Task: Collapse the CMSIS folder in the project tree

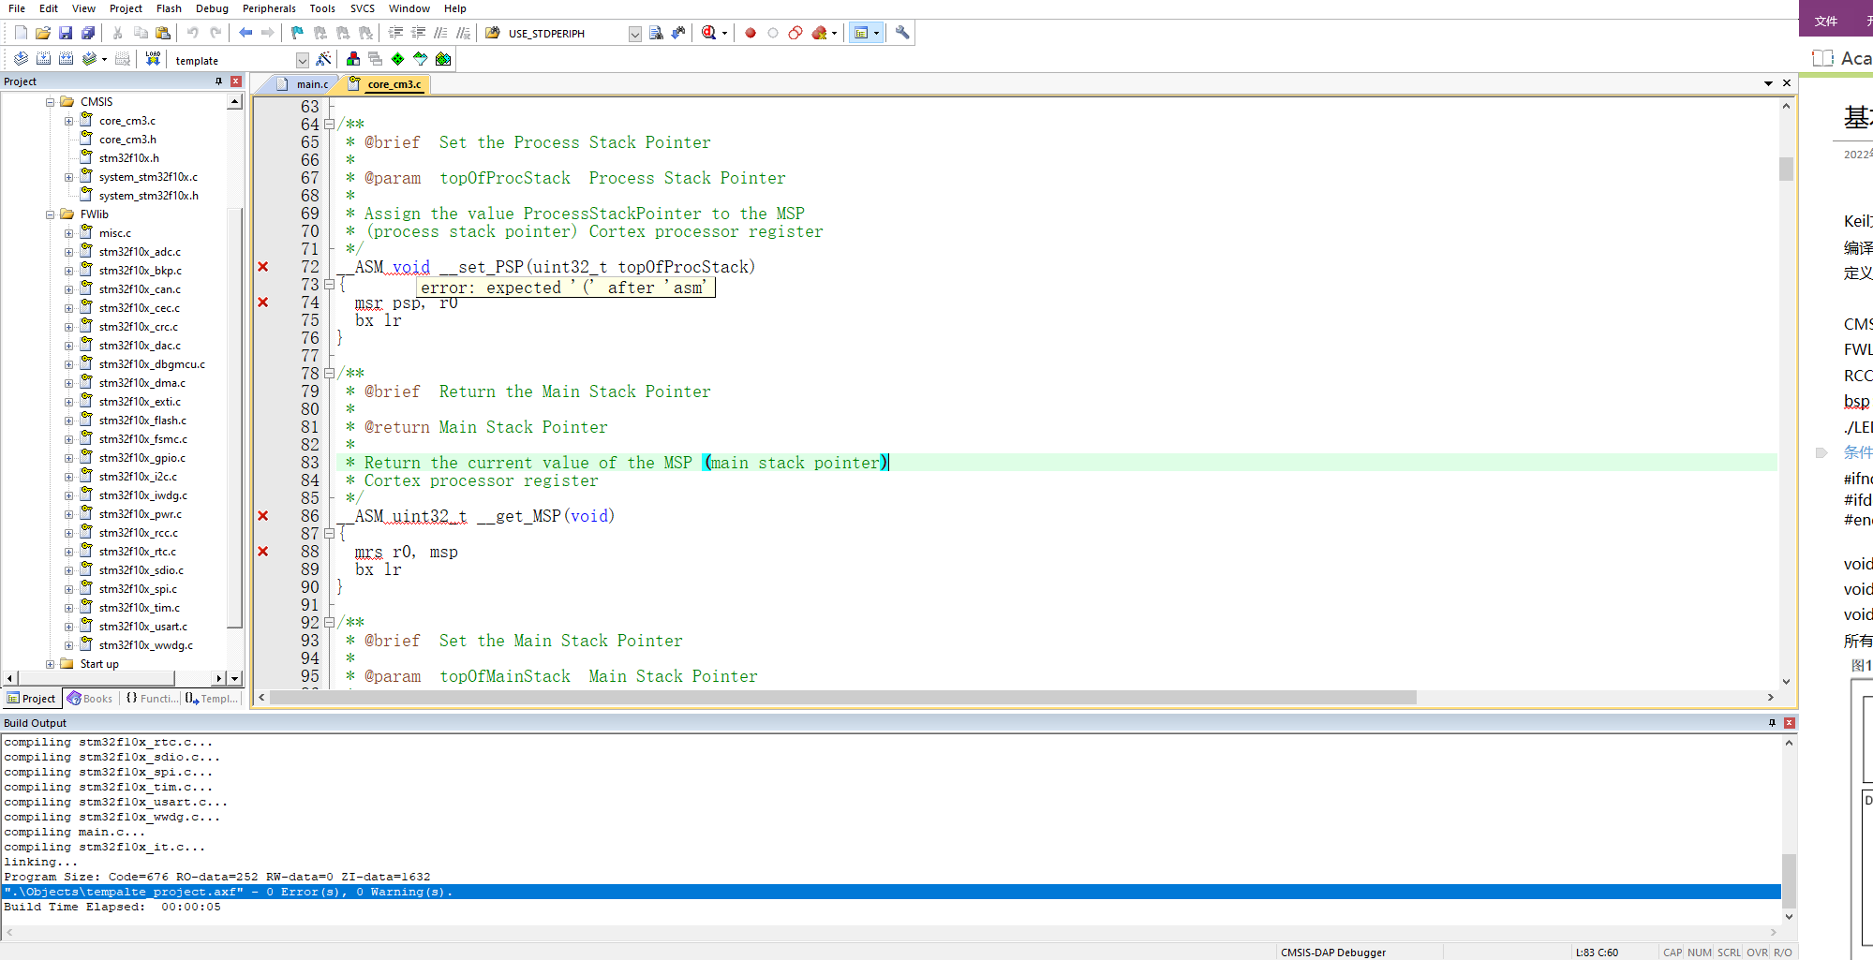Action: coord(51,102)
